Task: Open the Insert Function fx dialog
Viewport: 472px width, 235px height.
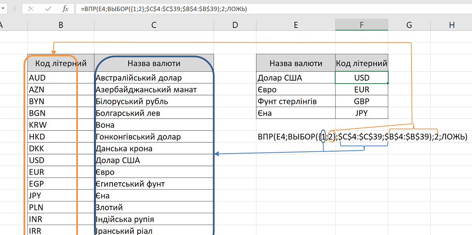Action: click(66, 9)
